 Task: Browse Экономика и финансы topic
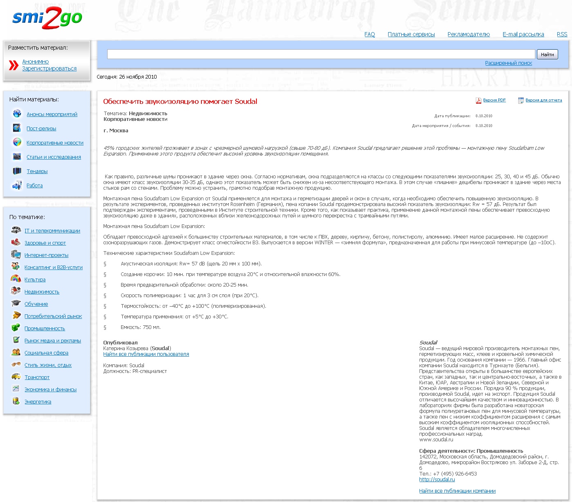(x=51, y=390)
